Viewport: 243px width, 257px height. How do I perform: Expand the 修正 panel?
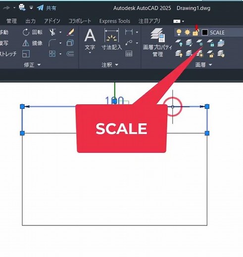click(x=32, y=65)
